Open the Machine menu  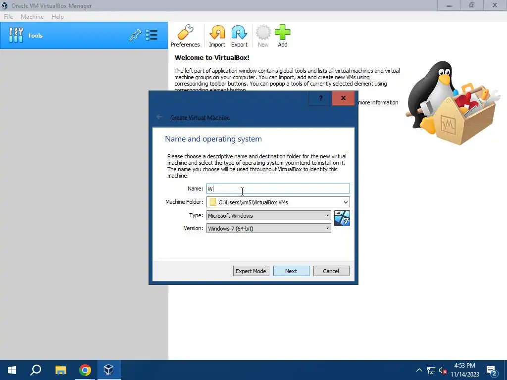(32, 17)
